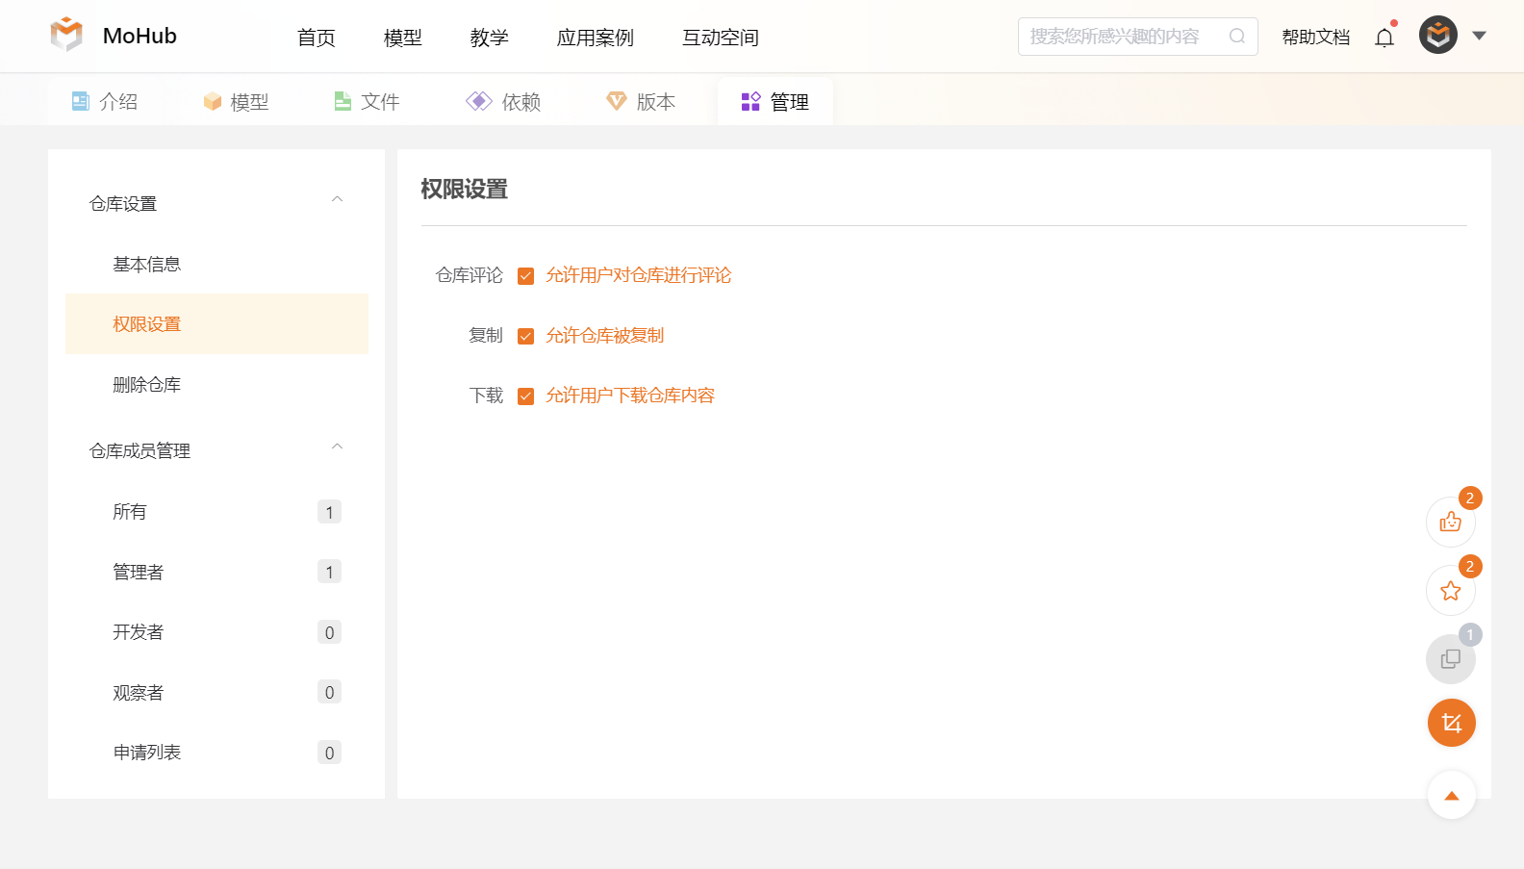Collapse the 仓库设置 section chevron
Screen dimensions: 1524x869
click(337, 200)
